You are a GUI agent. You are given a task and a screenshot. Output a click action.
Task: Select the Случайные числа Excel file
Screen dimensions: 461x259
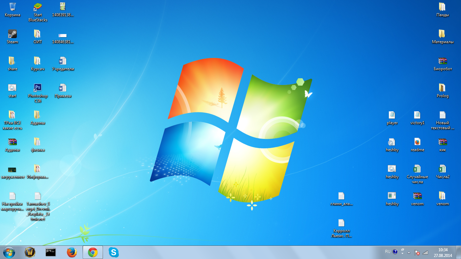click(417, 174)
